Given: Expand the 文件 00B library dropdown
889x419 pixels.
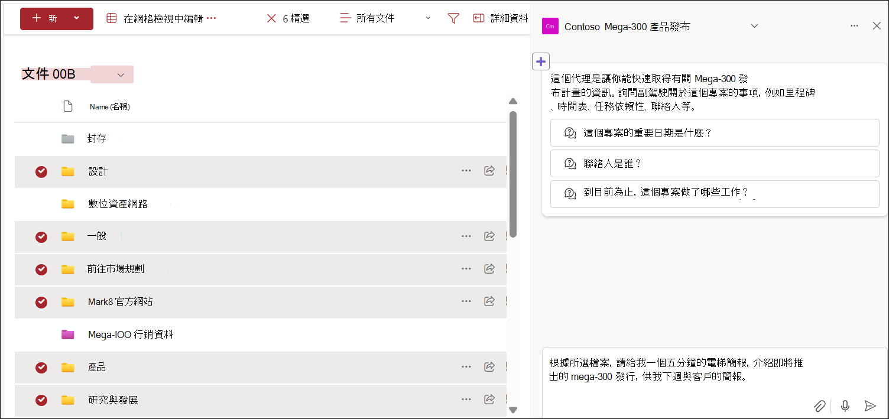Looking at the screenshot, I should click(121, 74).
